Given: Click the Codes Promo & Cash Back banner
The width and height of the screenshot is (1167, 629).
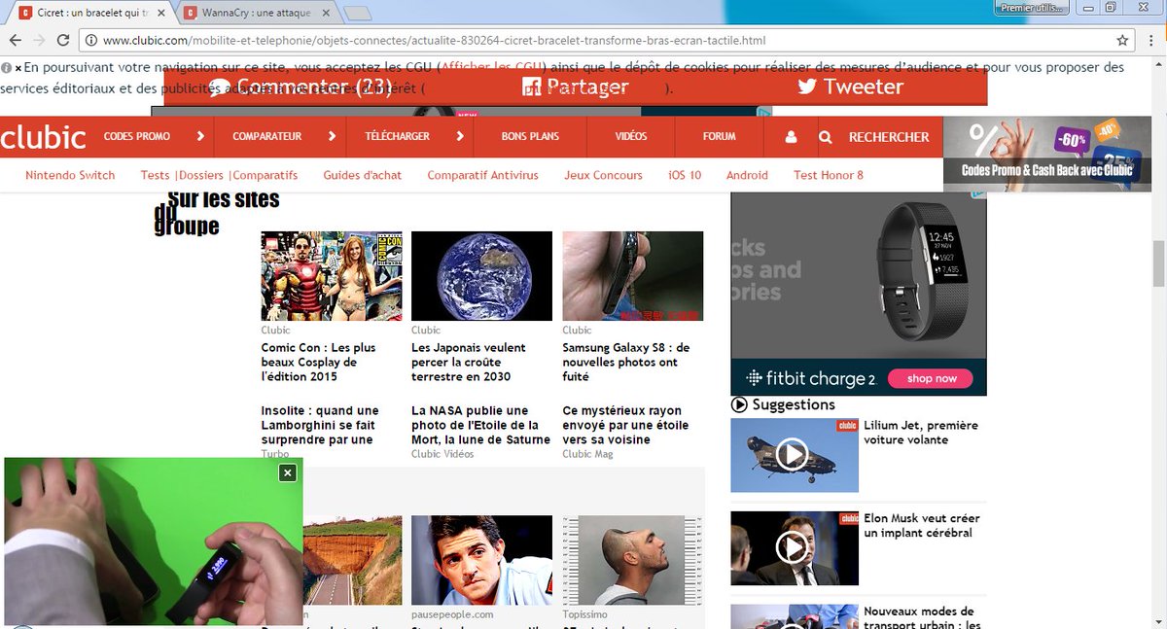Looking at the screenshot, I should (x=1047, y=154).
